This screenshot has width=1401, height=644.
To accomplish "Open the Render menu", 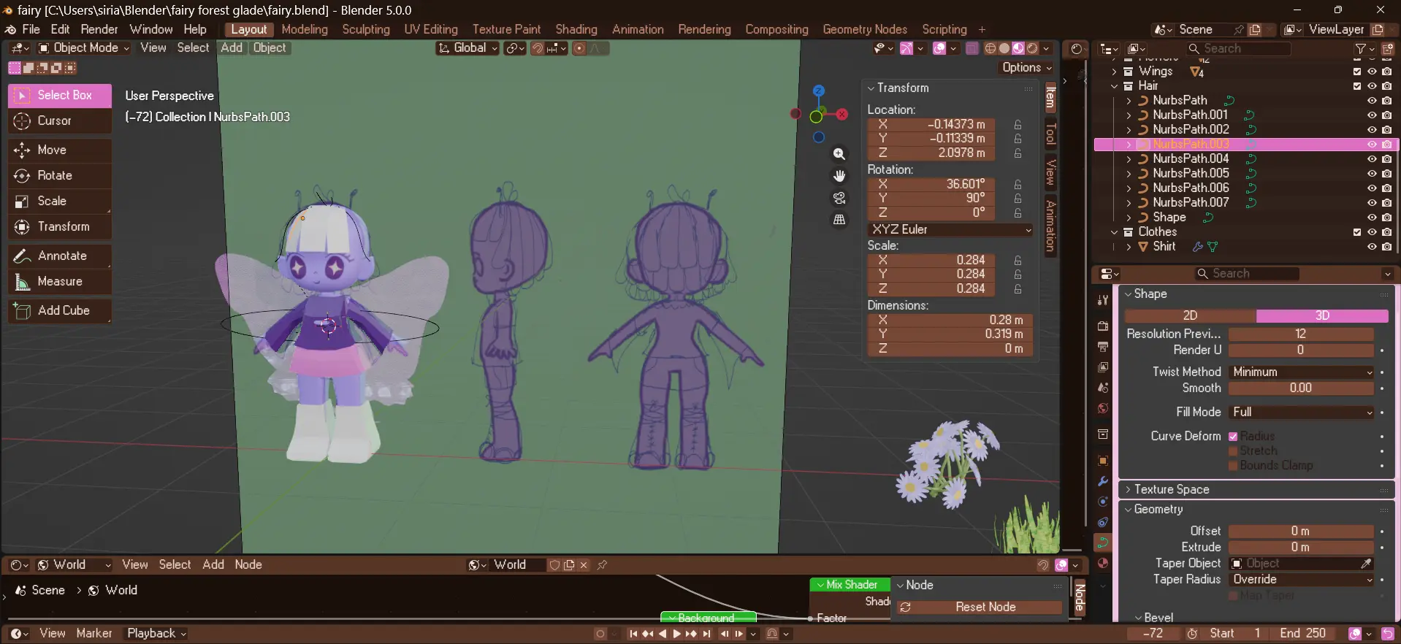I will pyautogui.click(x=99, y=29).
